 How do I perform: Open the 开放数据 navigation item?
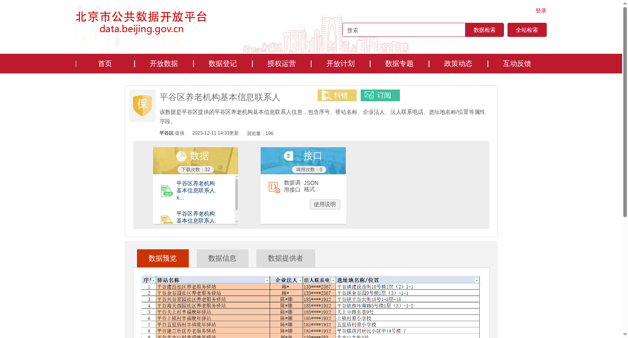164,64
